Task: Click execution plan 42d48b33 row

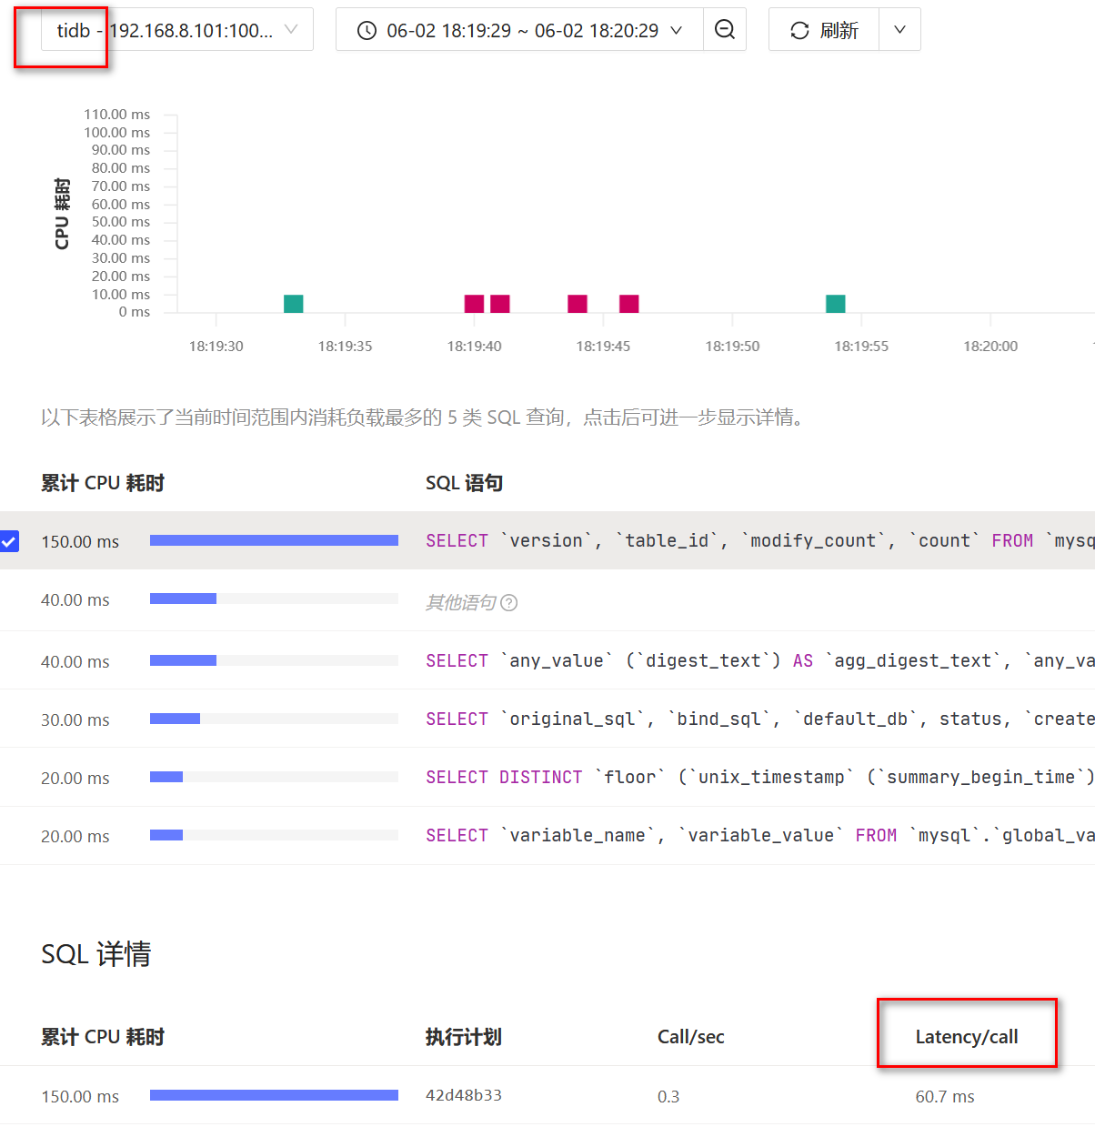Action: (x=464, y=1095)
